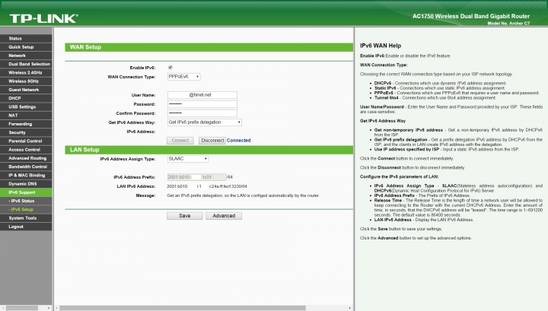This screenshot has width=548, height=311.
Task: Click the IPv6 Address Prefix field
Action: [197, 177]
